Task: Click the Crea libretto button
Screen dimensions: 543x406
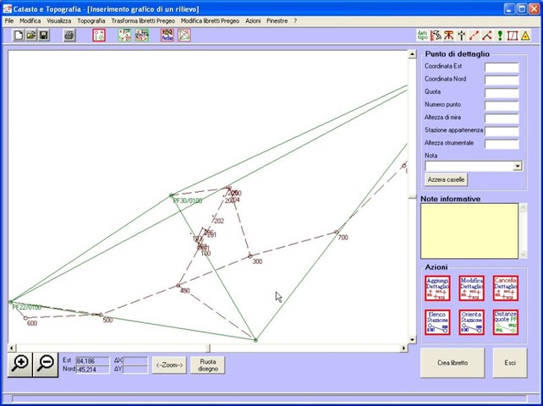Action: tap(452, 363)
